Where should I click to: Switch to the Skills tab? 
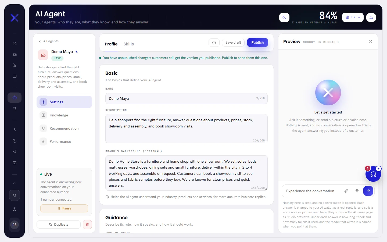(x=129, y=44)
